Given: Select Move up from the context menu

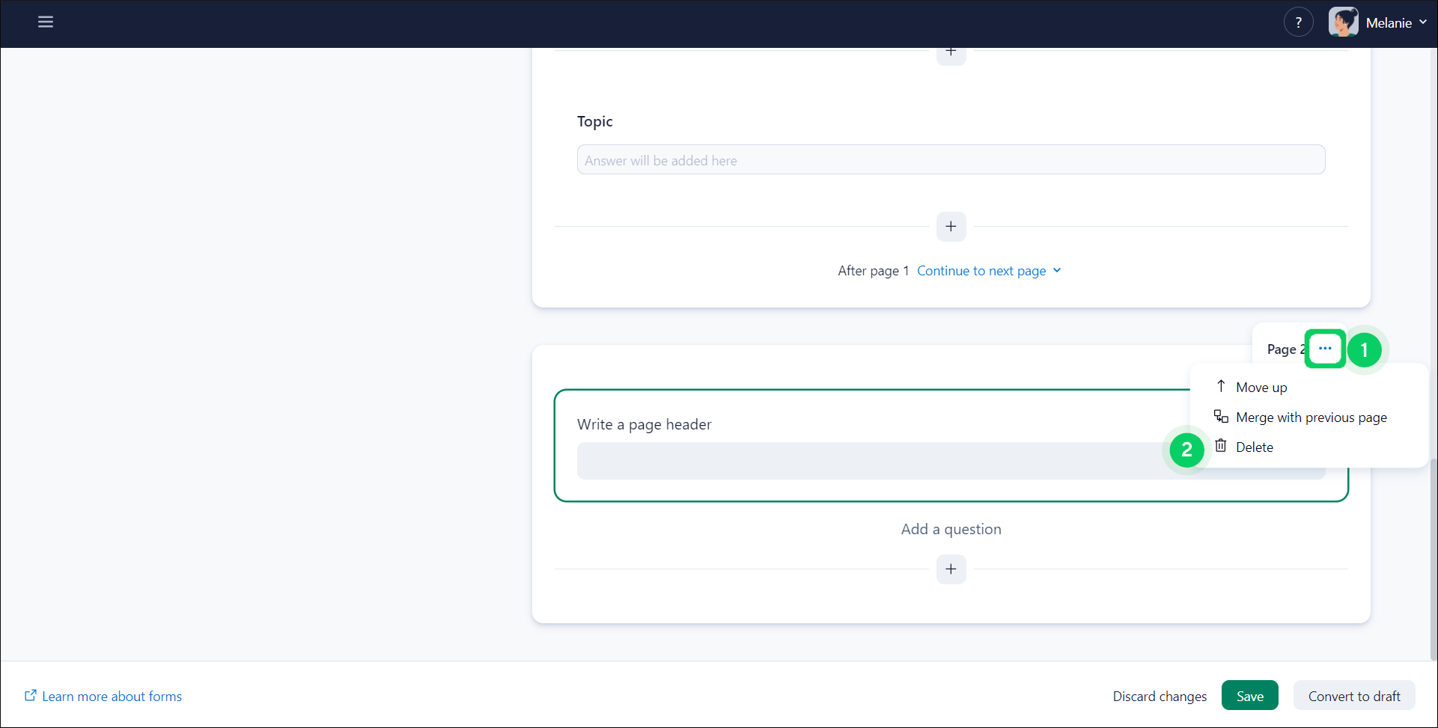Looking at the screenshot, I should pyautogui.click(x=1262, y=387).
